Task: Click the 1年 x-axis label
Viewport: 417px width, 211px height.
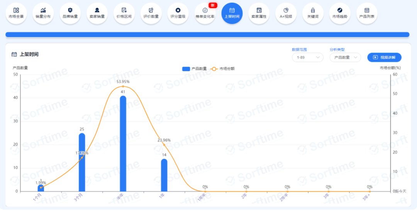Action: [162, 196]
